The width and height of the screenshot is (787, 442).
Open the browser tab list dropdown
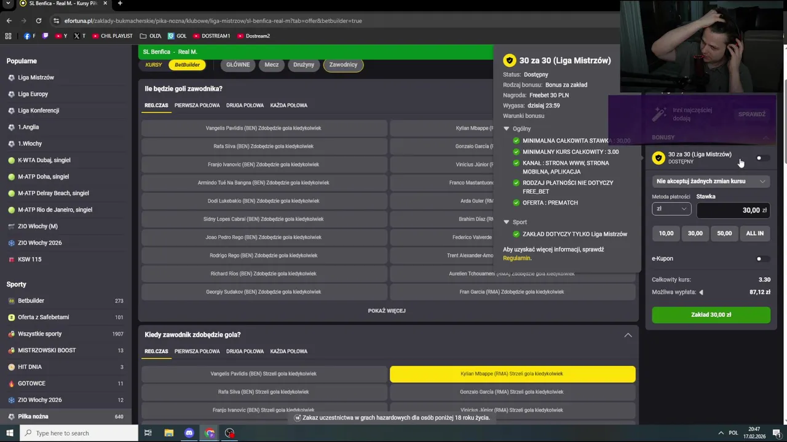tap(8, 4)
